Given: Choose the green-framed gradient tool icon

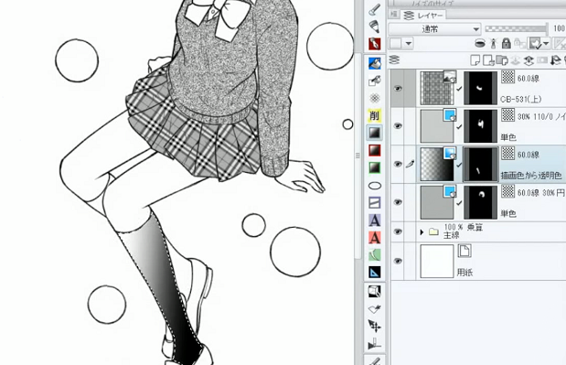Looking at the screenshot, I should click(x=375, y=168).
